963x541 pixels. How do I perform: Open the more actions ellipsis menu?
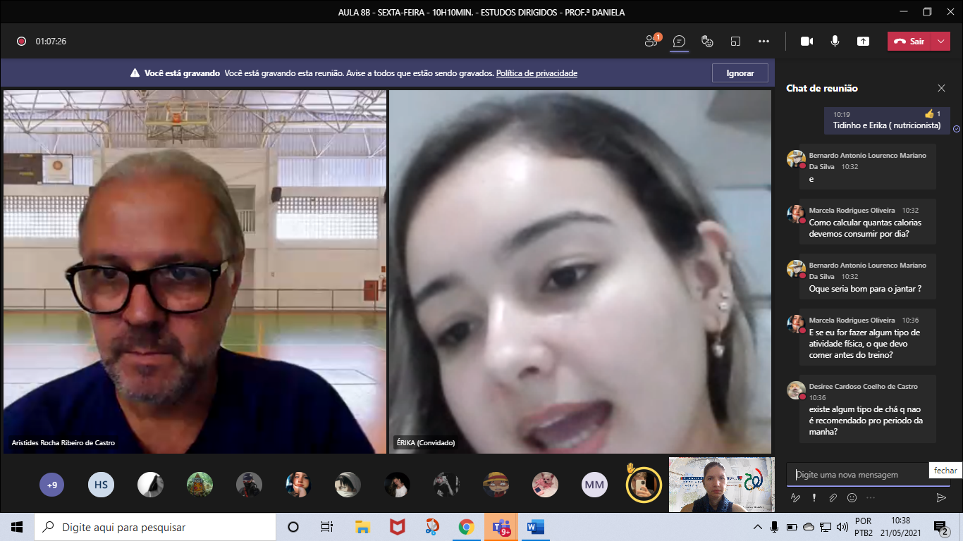(x=763, y=42)
